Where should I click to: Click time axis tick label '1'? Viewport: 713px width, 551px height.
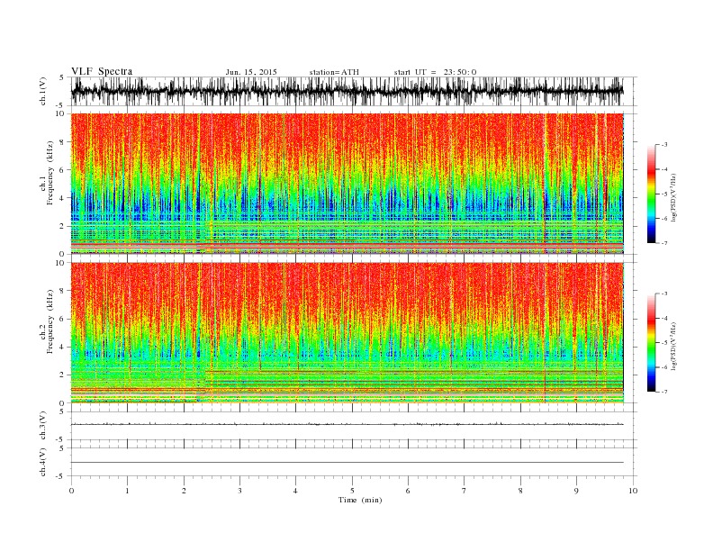127,491
